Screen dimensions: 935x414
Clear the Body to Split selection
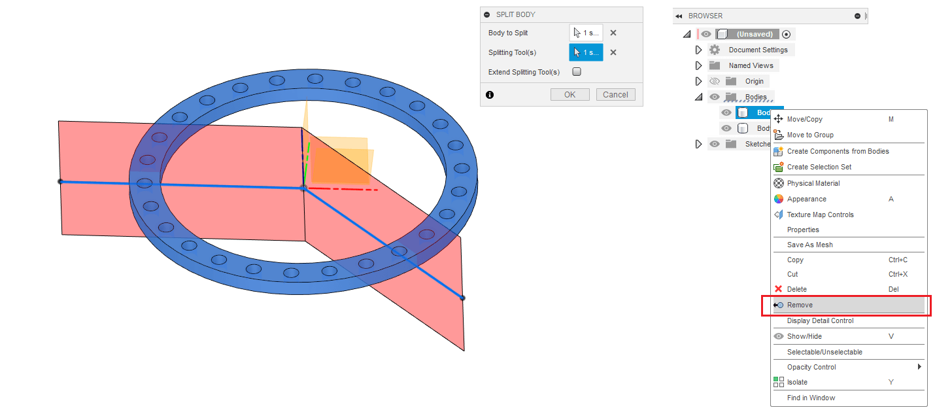[x=613, y=33]
